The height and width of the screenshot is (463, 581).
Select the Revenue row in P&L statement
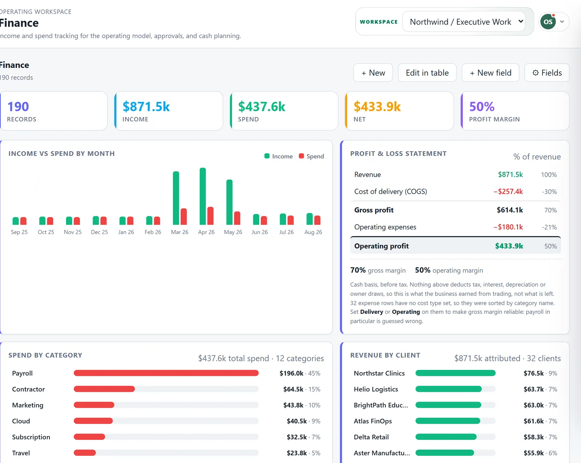pyautogui.click(x=455, y=174)
